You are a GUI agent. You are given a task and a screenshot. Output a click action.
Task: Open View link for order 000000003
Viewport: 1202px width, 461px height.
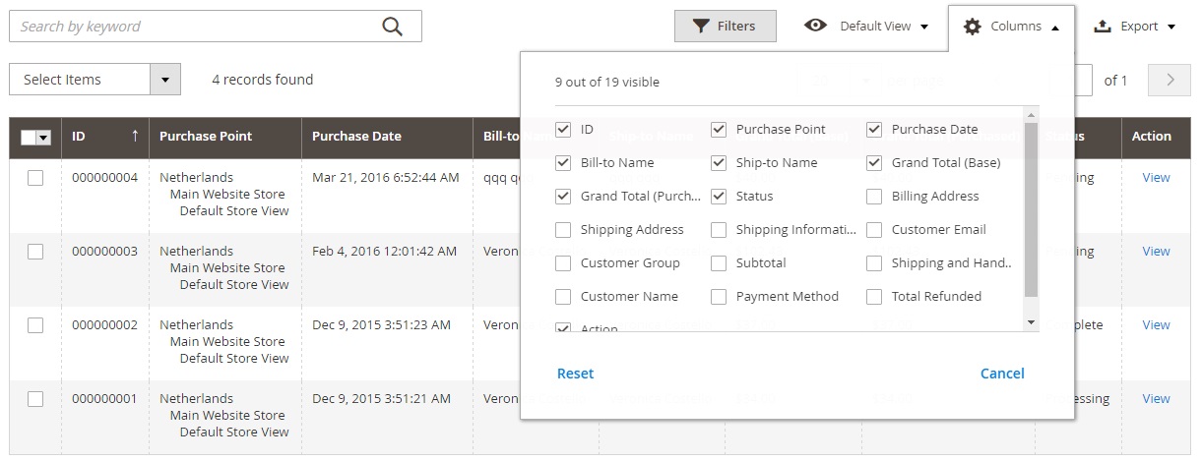pyautogui.click(x=1156, y=252)
